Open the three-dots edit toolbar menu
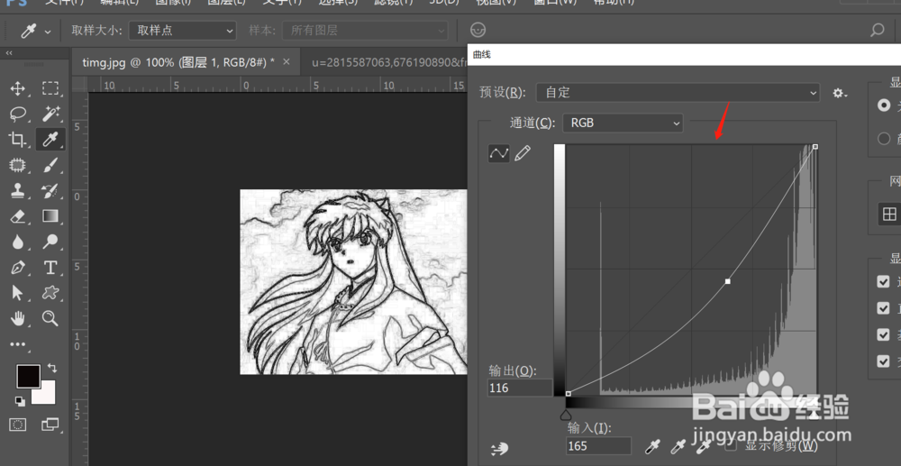 [x=18, y=344]
